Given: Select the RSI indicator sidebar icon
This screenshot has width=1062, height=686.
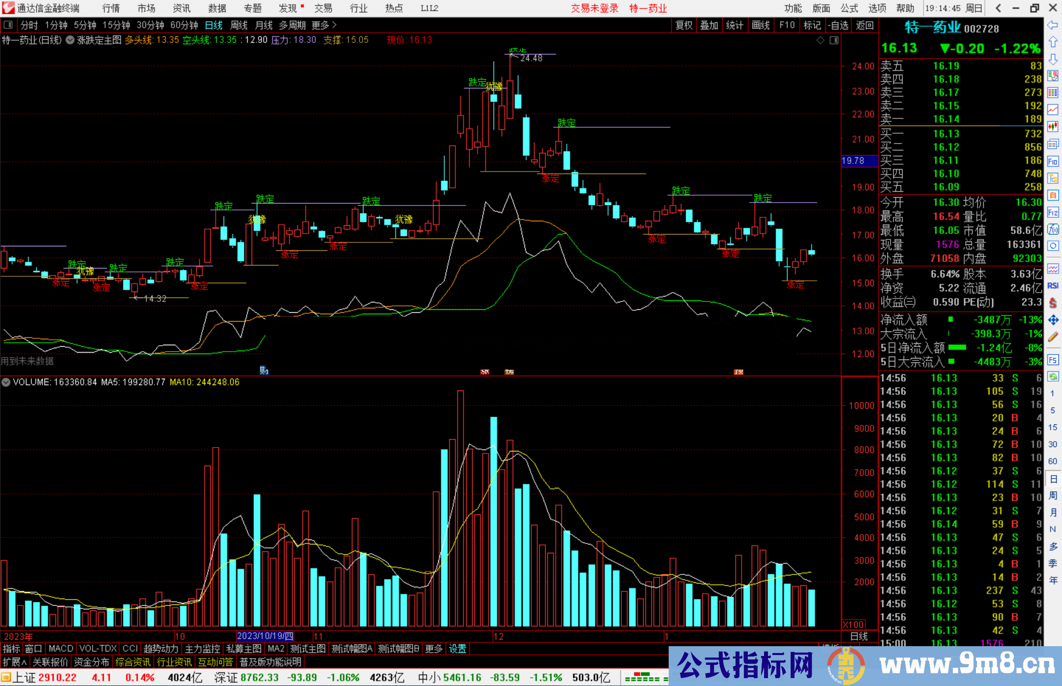Looking at the screenshot, I should (1053, 286).
